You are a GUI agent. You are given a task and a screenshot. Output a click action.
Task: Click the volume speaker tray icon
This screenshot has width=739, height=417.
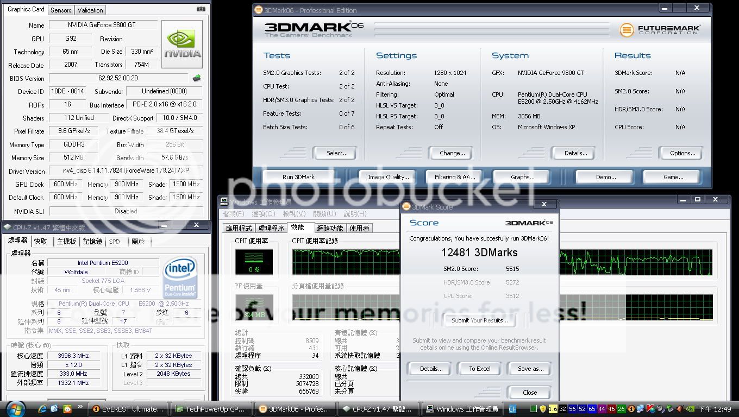(x=660, y=409)
